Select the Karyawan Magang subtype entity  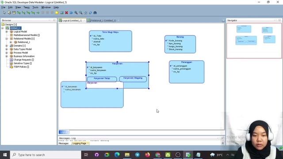(x=133, y=79)
